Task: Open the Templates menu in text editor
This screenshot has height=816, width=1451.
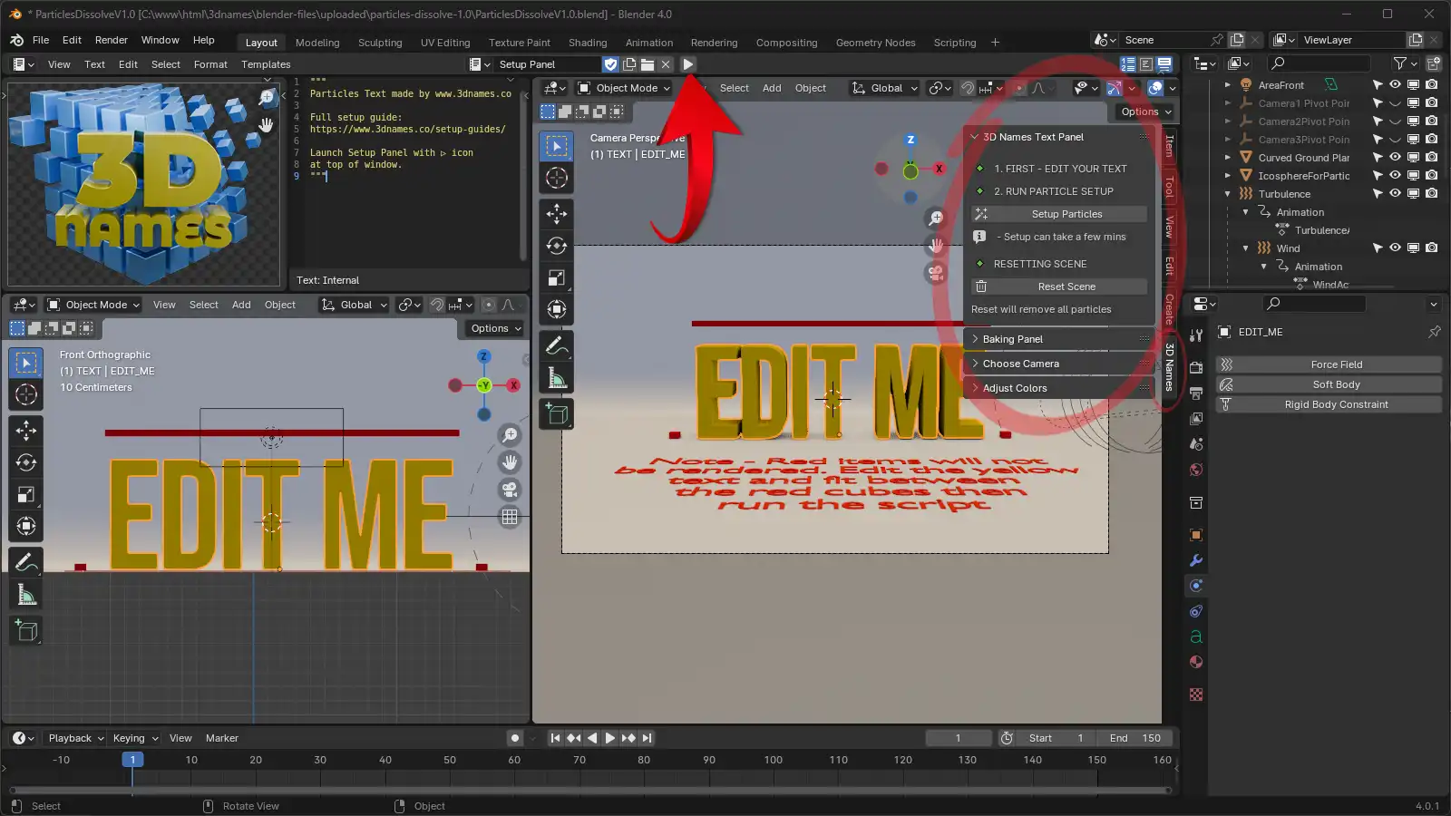Action: tap(266, 64)
